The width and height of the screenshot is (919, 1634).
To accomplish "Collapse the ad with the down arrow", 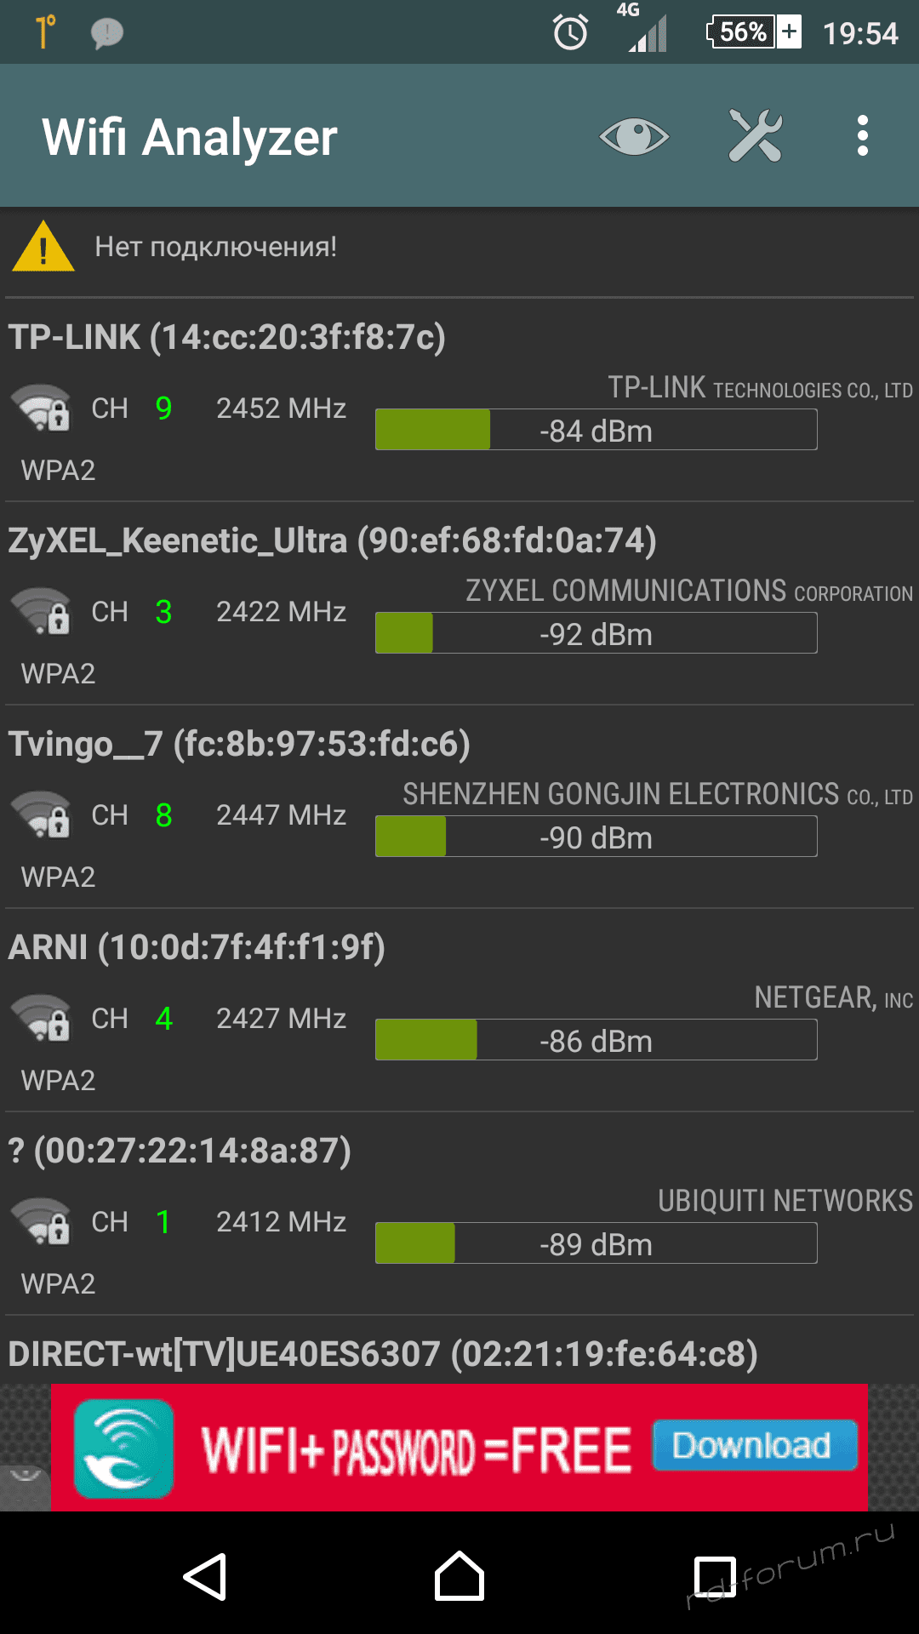I will [x=25, y=1477].
